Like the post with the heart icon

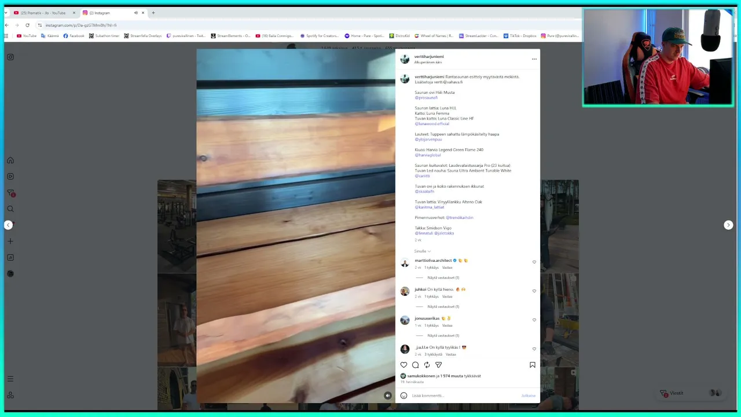(x=403, y=365)
